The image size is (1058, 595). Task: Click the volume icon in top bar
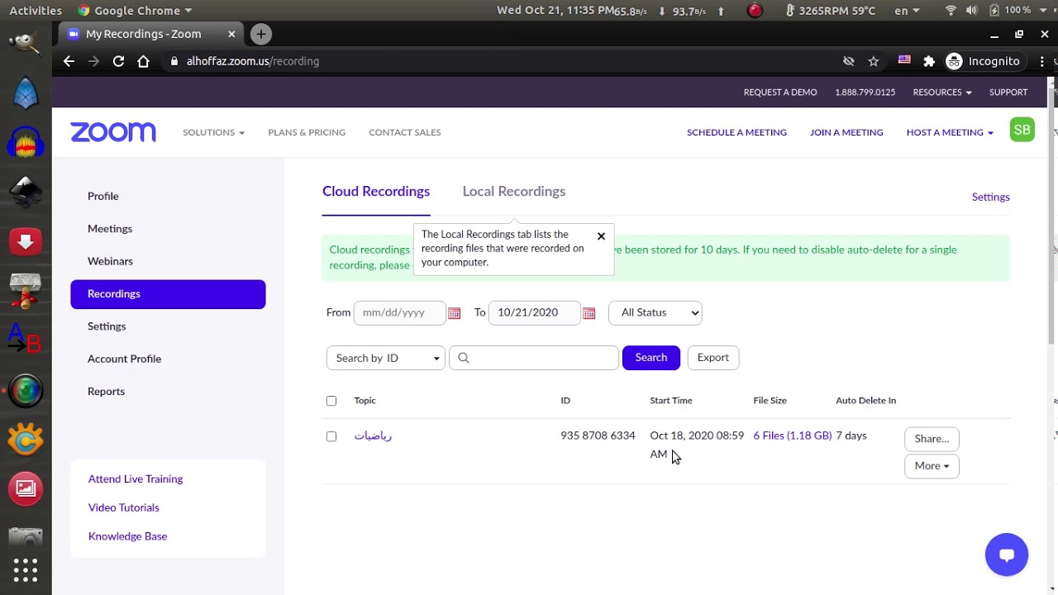click(971, 11)
